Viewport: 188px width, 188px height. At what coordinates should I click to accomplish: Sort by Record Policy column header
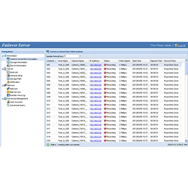172,61
